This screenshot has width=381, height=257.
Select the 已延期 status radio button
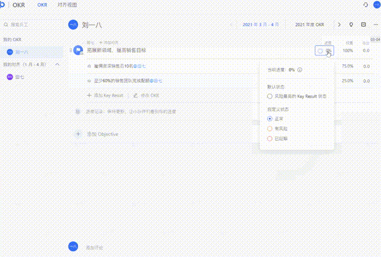(270, 138)
